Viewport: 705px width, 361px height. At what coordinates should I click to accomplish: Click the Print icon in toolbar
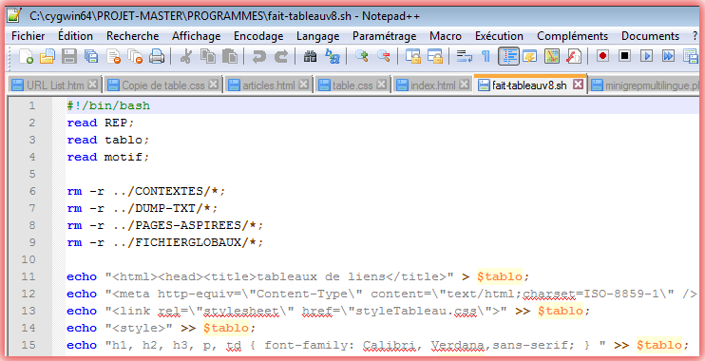tap(157, 56)
